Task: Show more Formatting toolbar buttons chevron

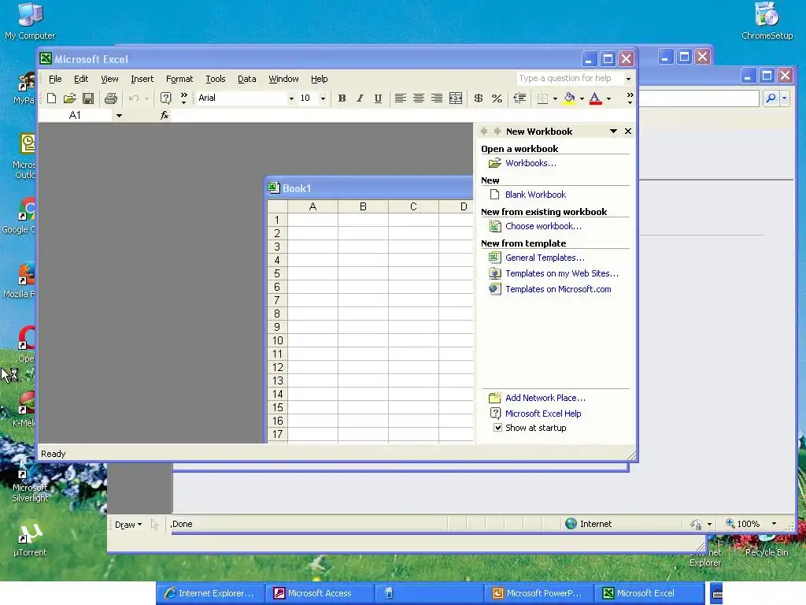Action: pyautogui.click(x=630, y=98)
